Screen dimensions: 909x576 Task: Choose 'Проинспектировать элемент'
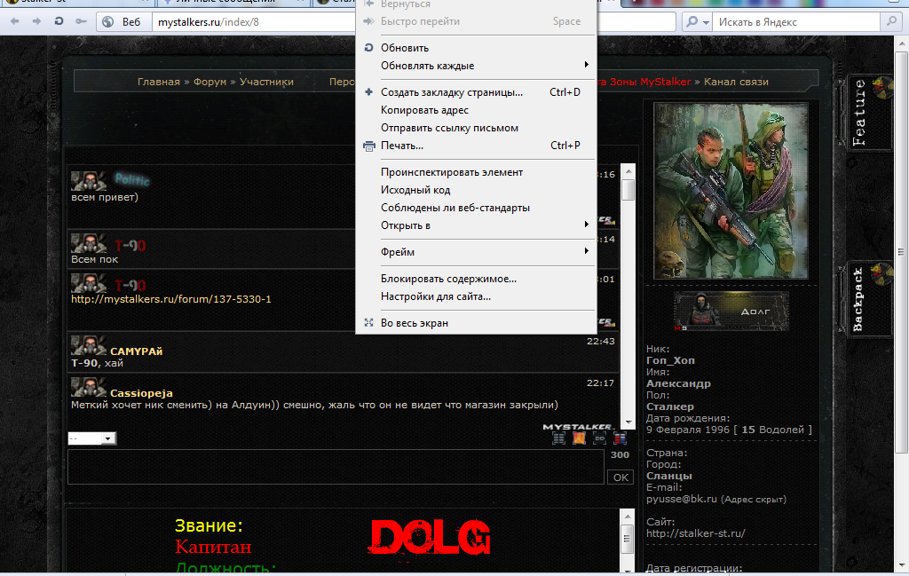click(476, 172)
